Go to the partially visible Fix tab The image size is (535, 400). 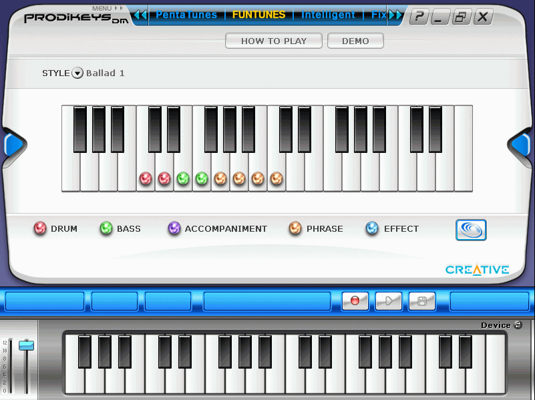pyautogui.click(x=379, y=15)
